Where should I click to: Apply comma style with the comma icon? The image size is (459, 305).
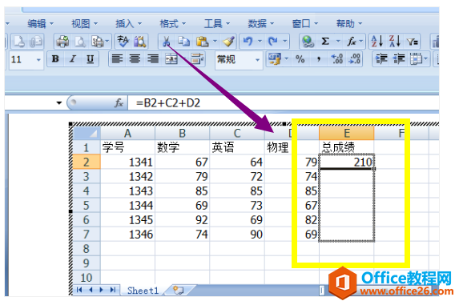(x=319, y=59)
